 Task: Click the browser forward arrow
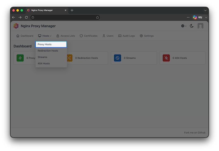20,17
